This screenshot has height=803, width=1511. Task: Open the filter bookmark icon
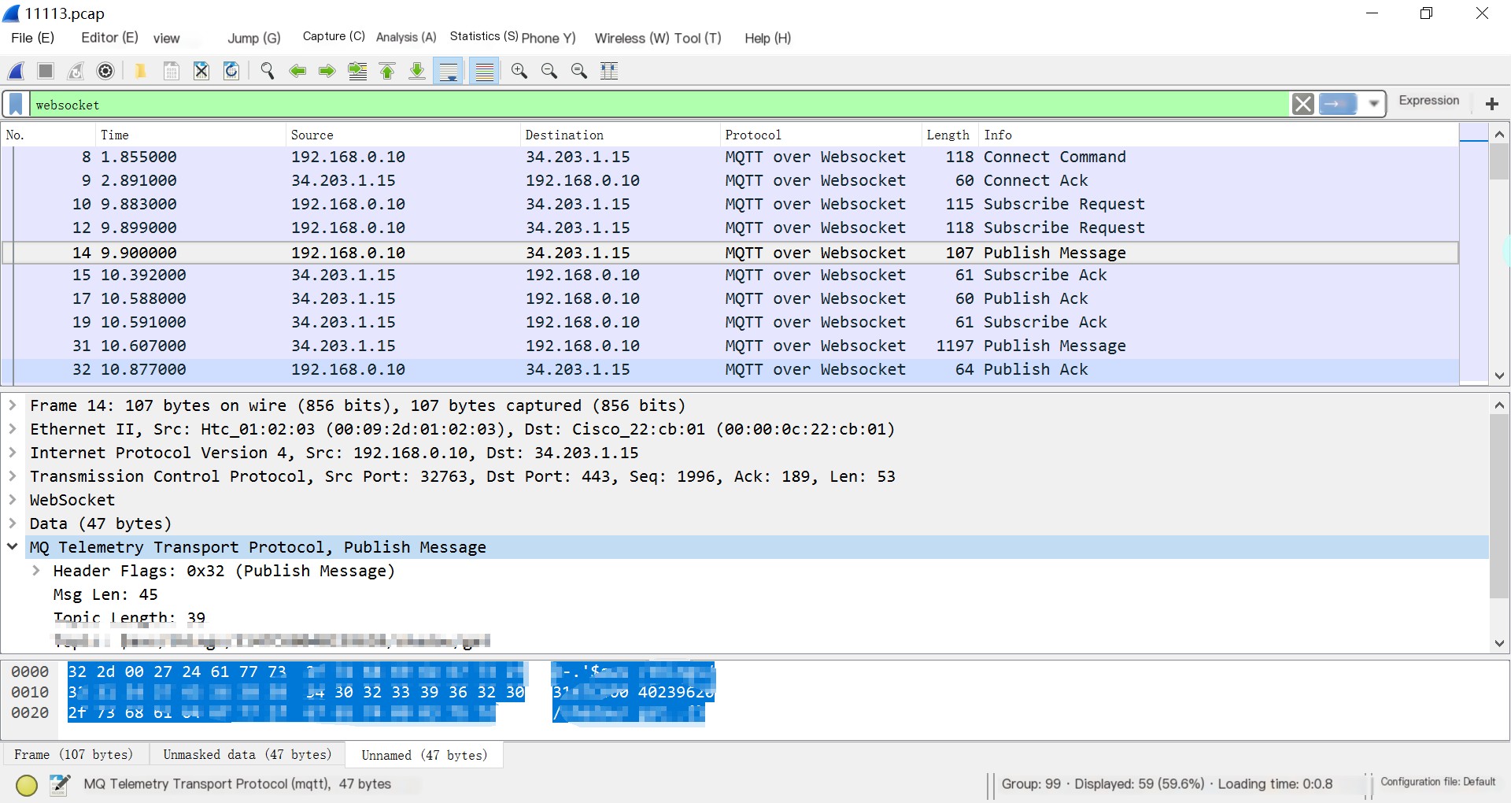pos(16,104)
